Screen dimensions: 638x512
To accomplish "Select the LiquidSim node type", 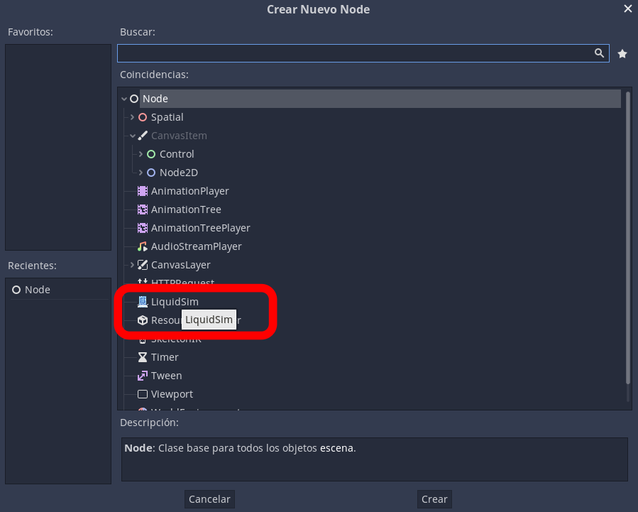I will 175,302.
